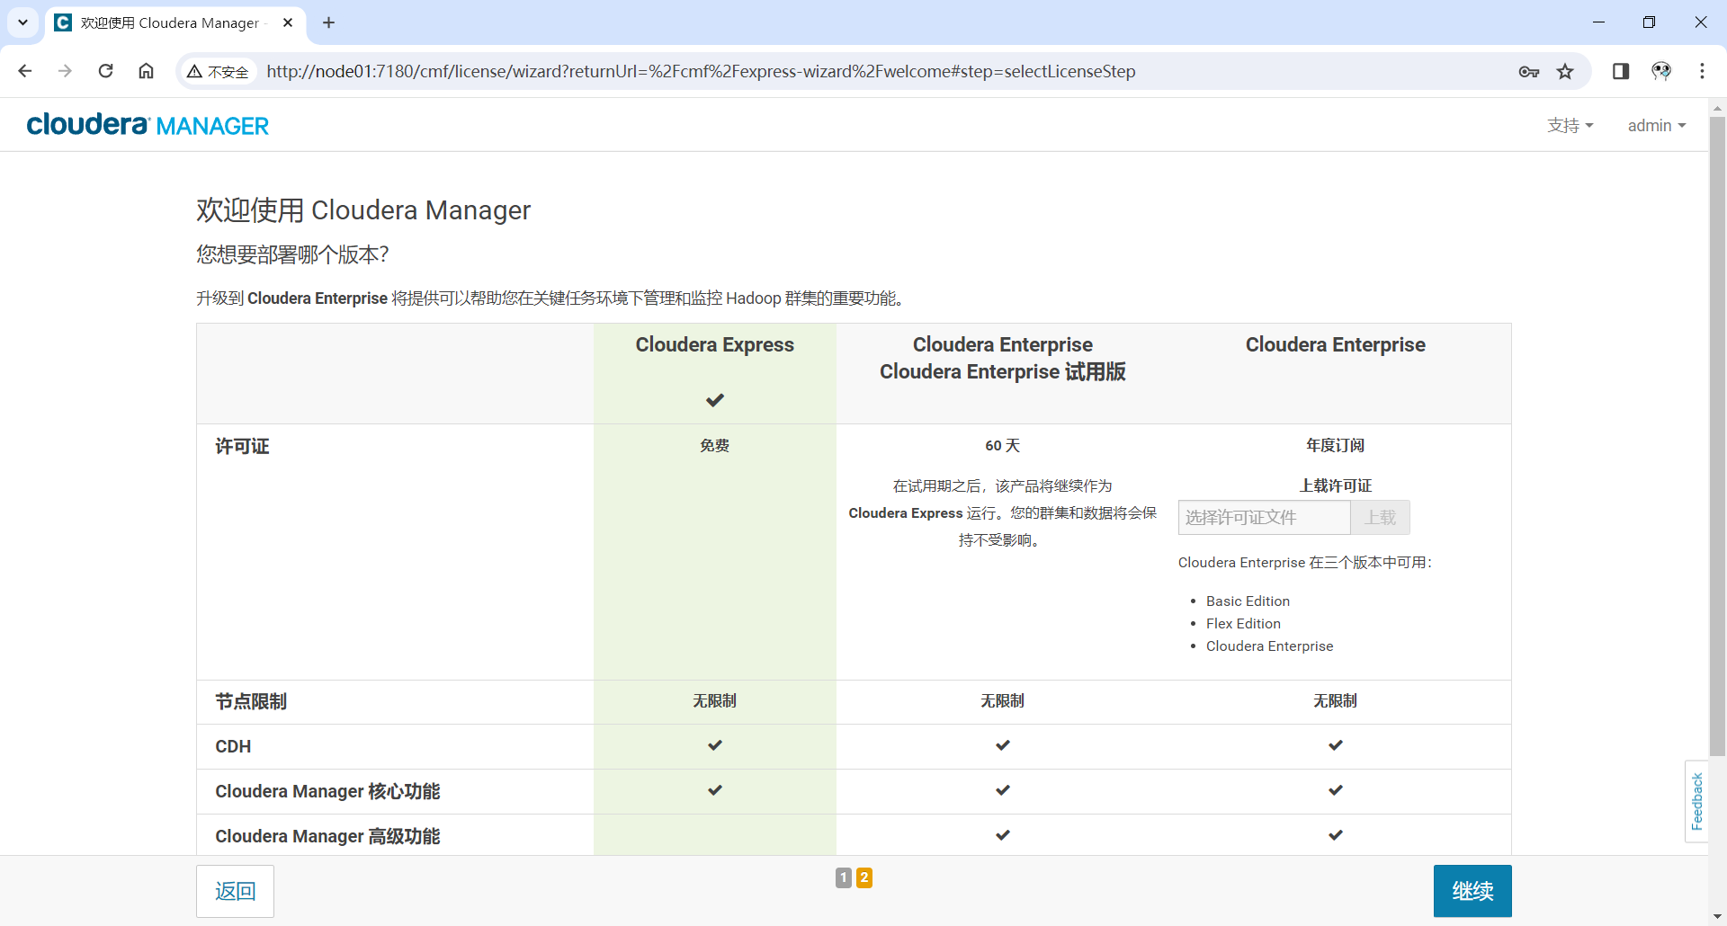Click the scroll down arrow
1727x926 pixels.
[1717, 916]
